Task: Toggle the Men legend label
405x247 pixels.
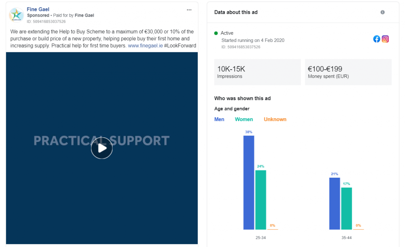Action: coord(219,119)
